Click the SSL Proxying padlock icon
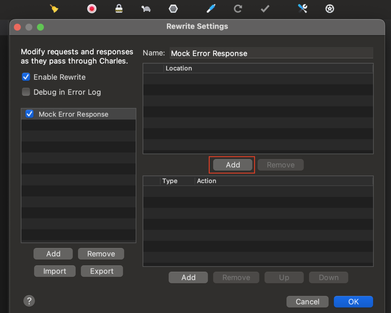 119,8
